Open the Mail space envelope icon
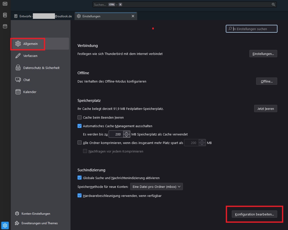 click(x=5, y=4)
